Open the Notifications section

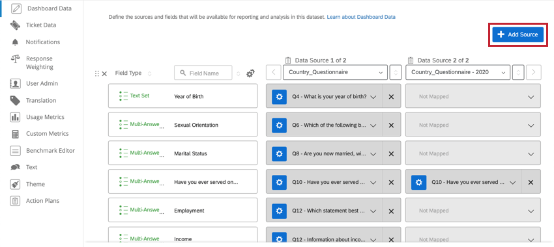(43, 42)
